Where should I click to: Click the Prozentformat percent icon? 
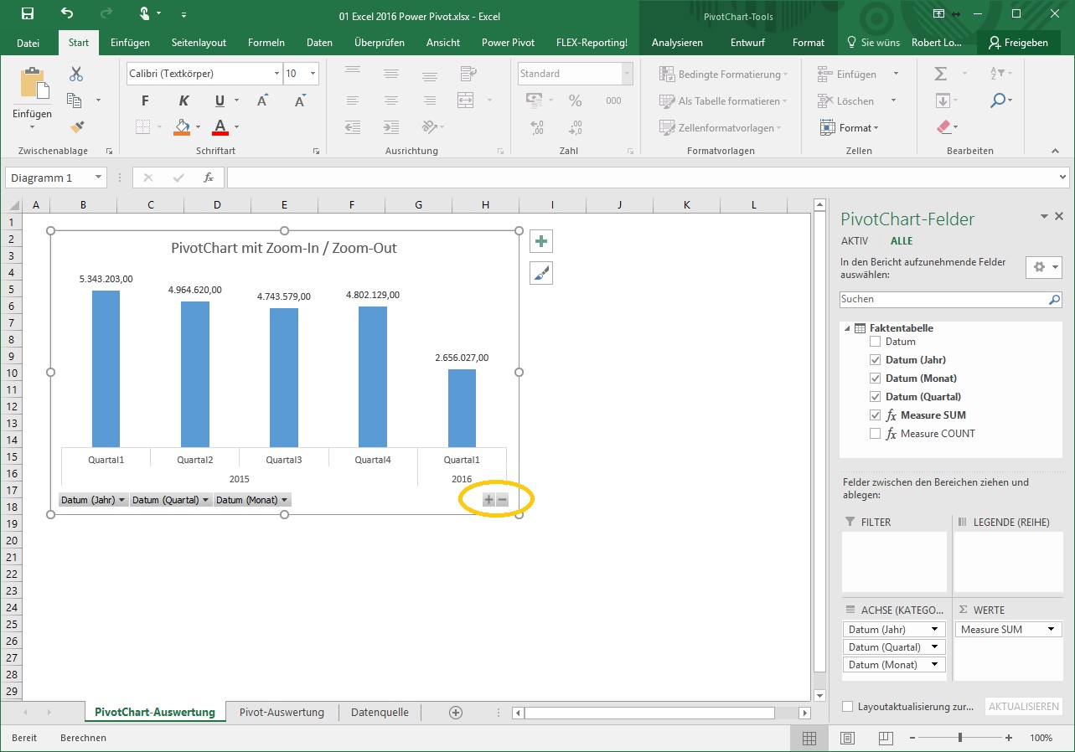pyautogui.click(x=575, y=100)
